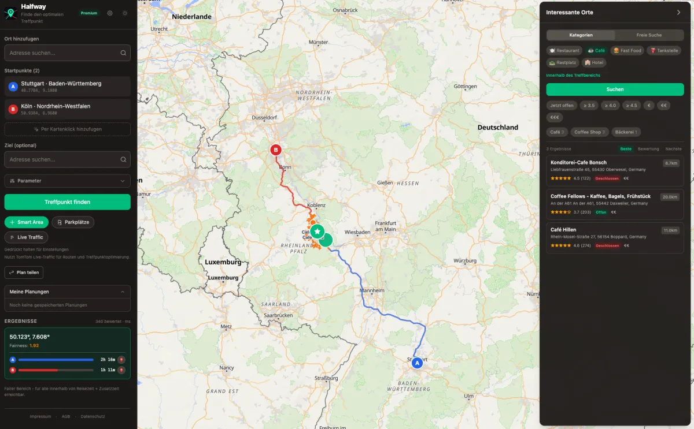Click the Plan teilen button
This screenshot has height=429, width=694.
point(24,273)
